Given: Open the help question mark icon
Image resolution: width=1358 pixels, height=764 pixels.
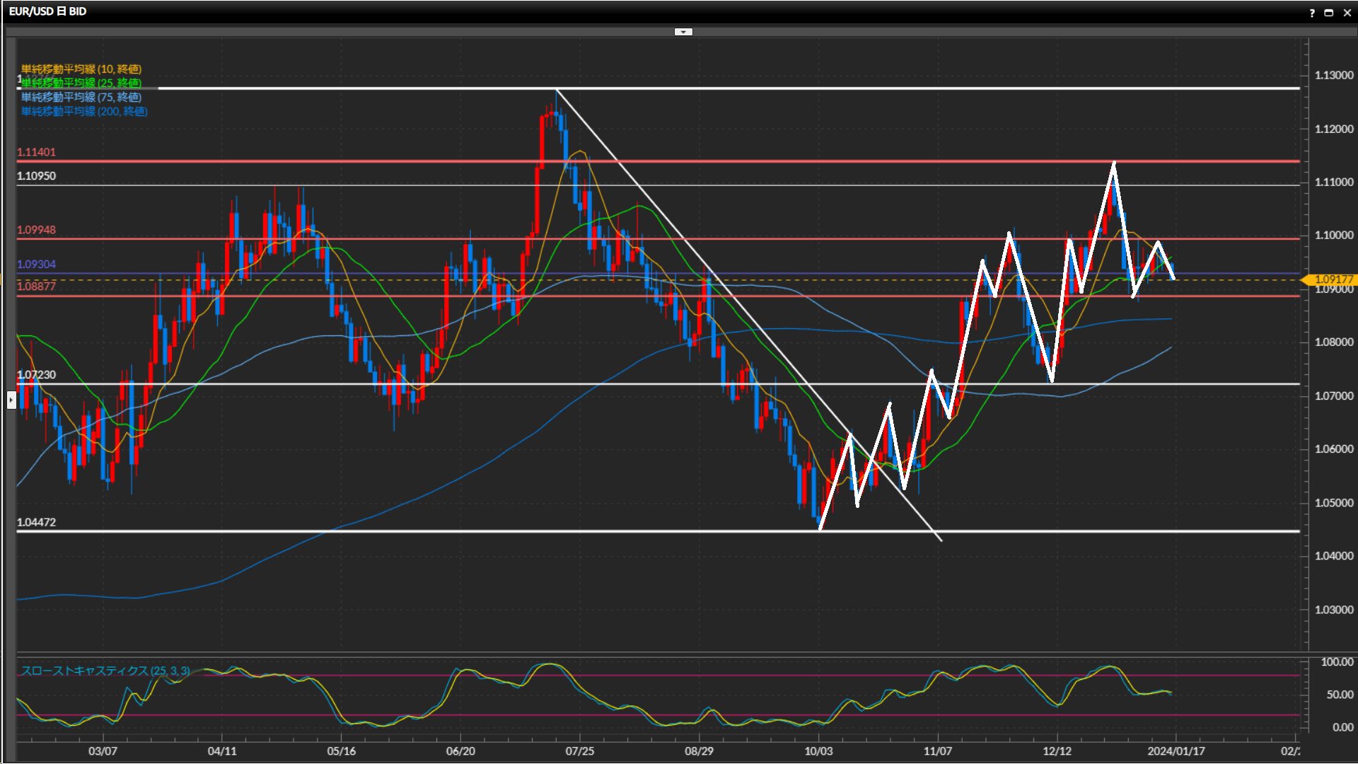Looking at the screenshot, I should coord(1312,13).
